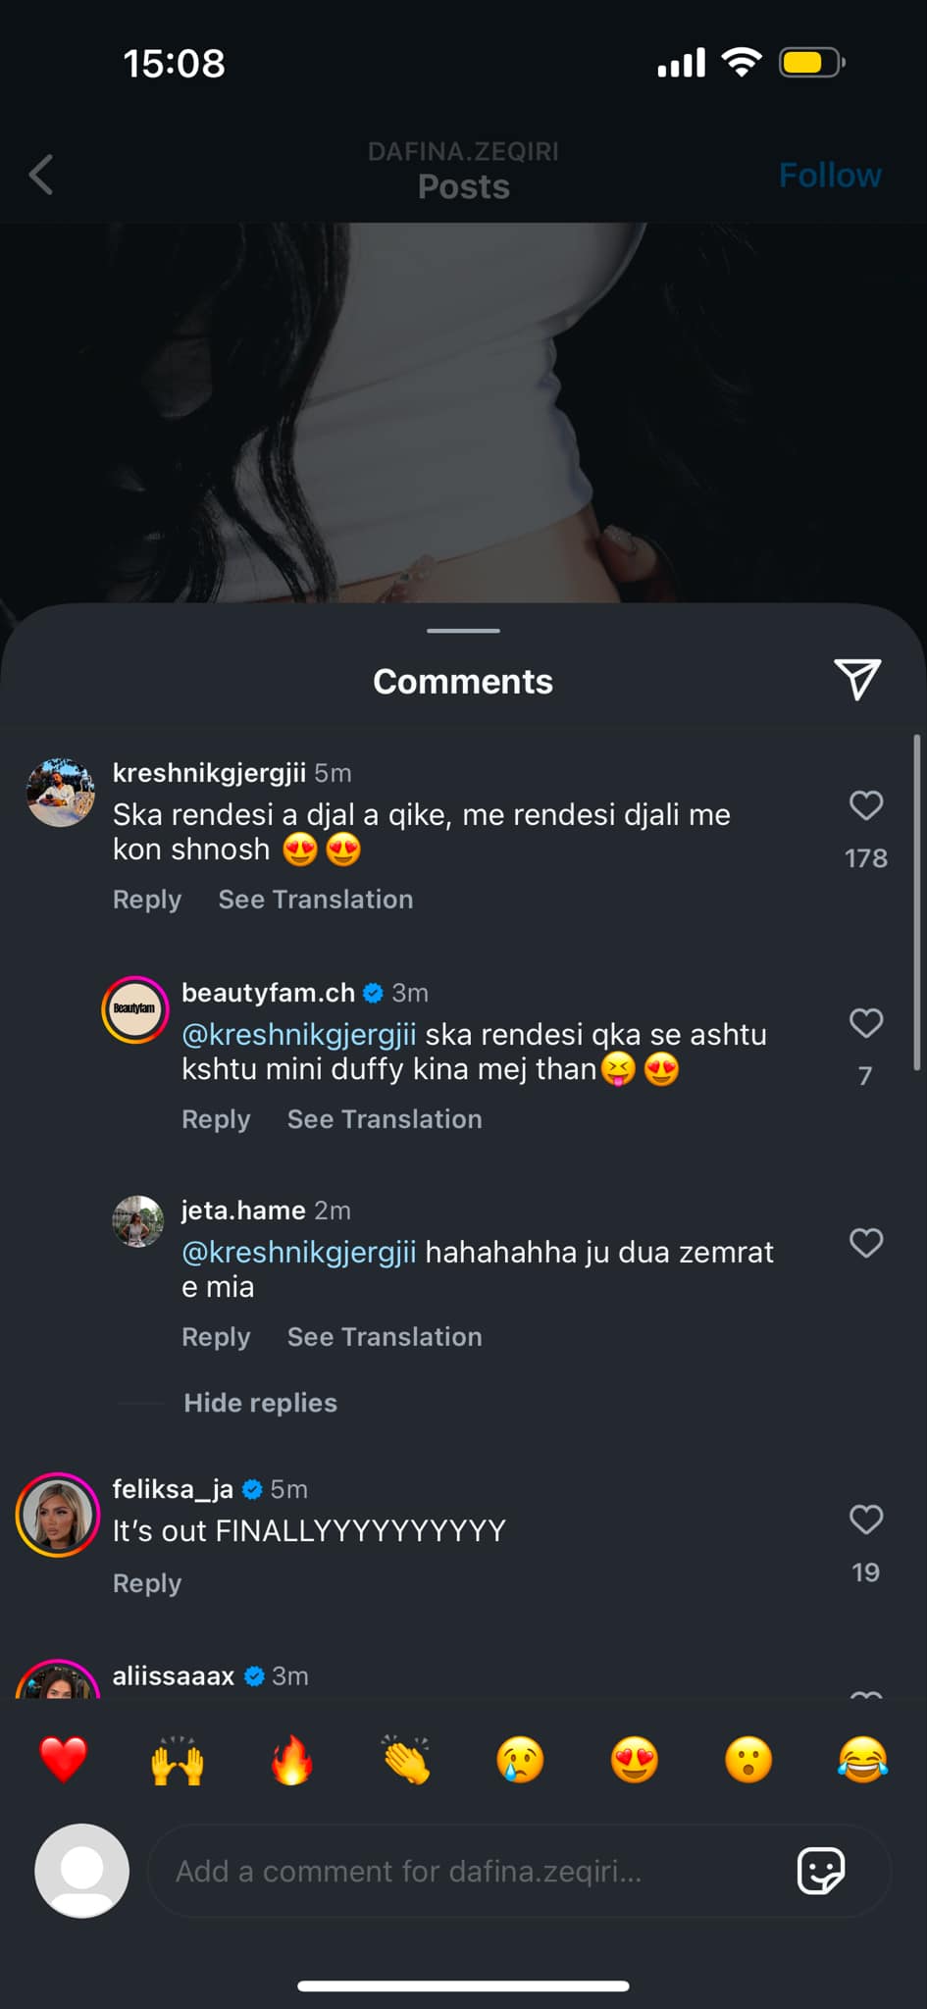Send the laughing tears emoji reaction
This screenshot has height=2009, width=927.
[862, 1759]
